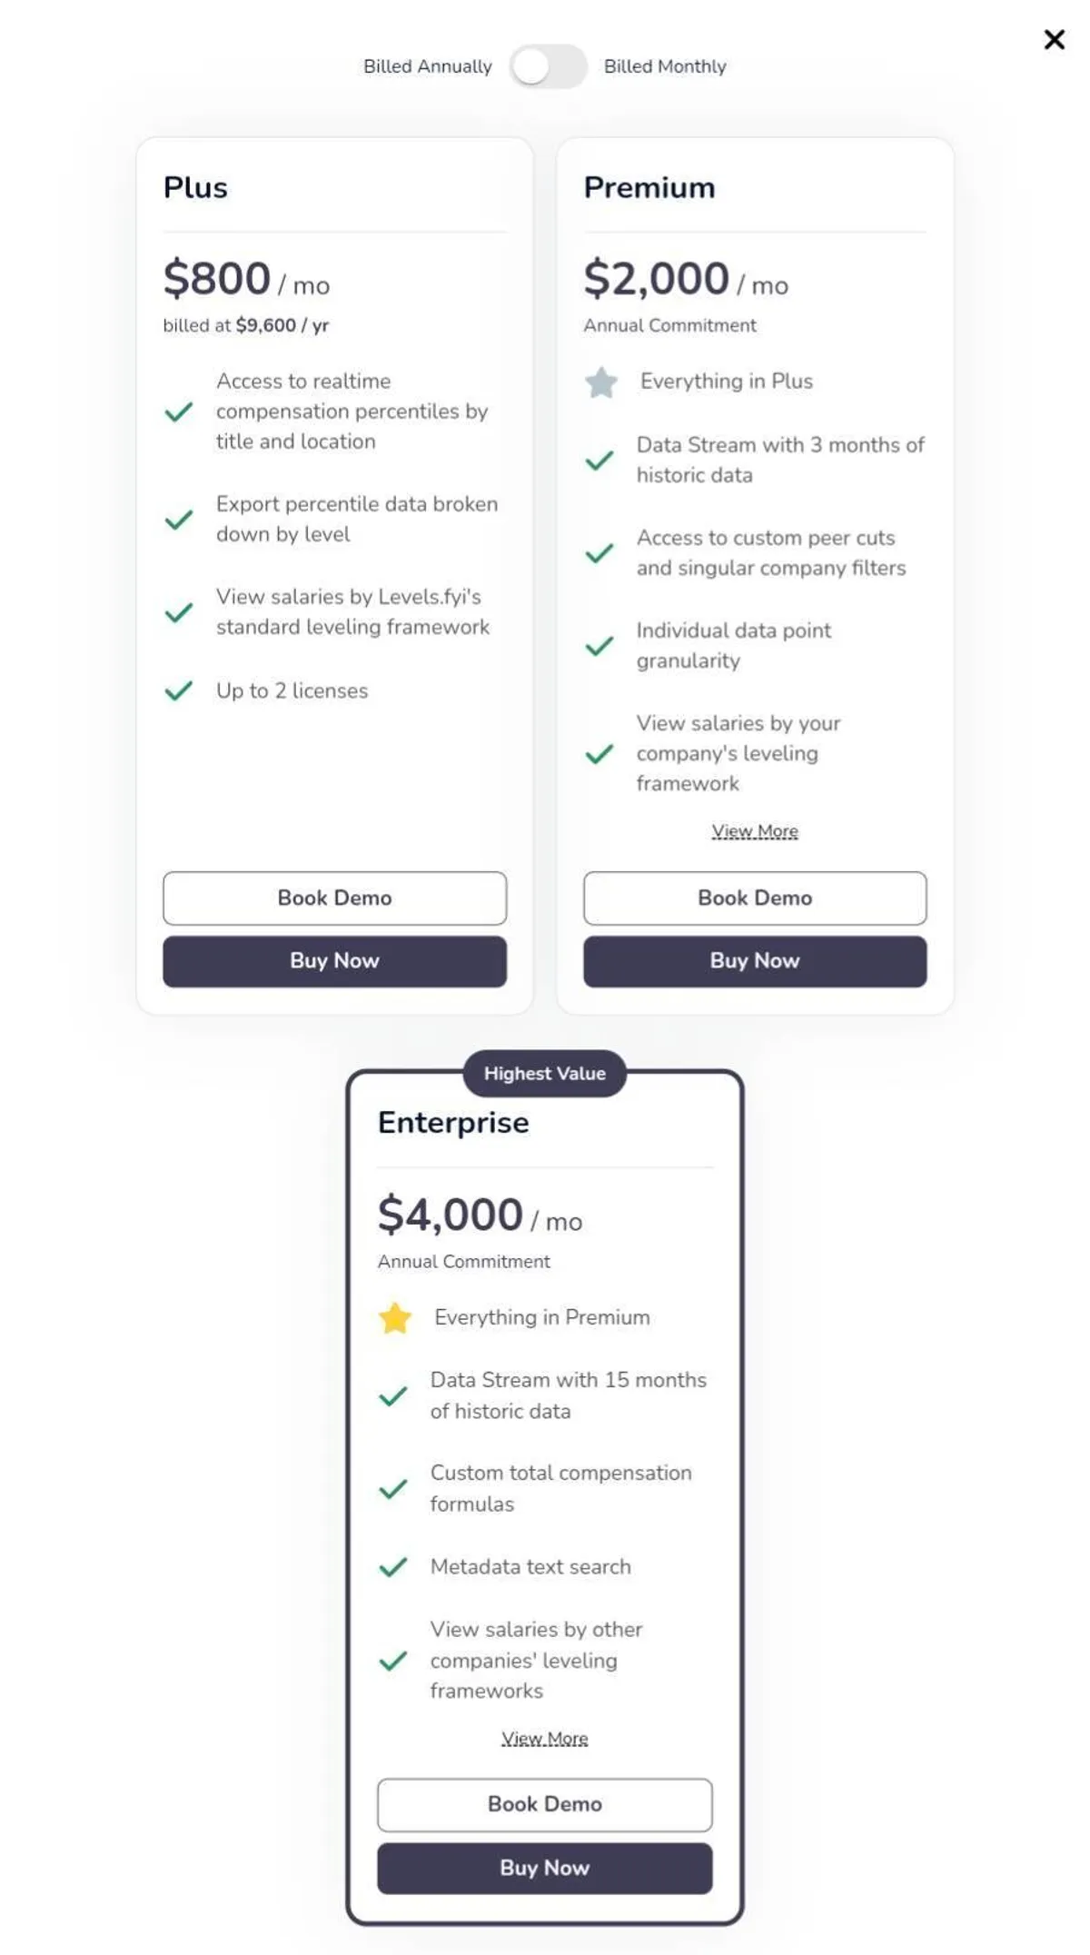Click the checkmark next to Up to 2 licenses
The image size is (1090, 1955).
(179, 691)
